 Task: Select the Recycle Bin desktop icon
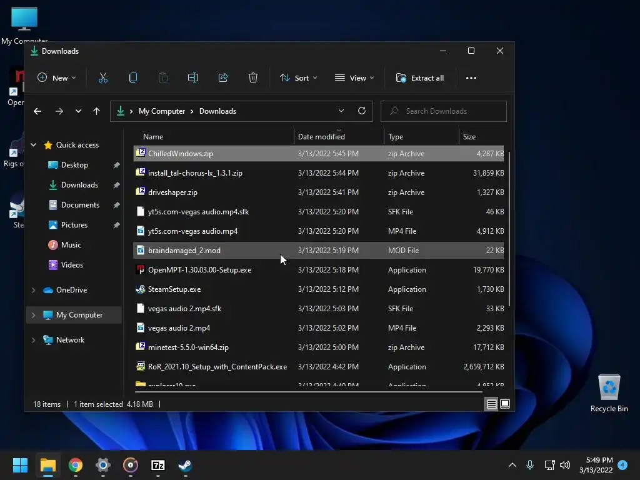[x=609, y=392]
